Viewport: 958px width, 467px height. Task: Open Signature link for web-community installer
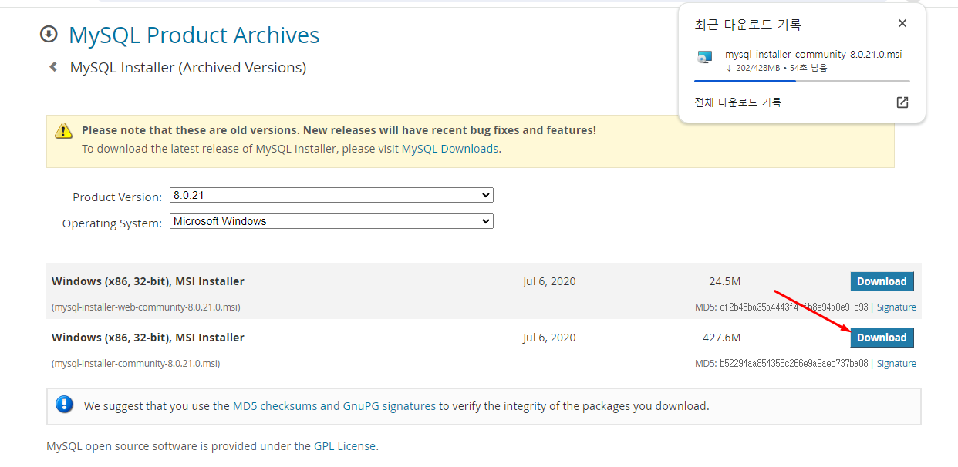click(896, 307)
